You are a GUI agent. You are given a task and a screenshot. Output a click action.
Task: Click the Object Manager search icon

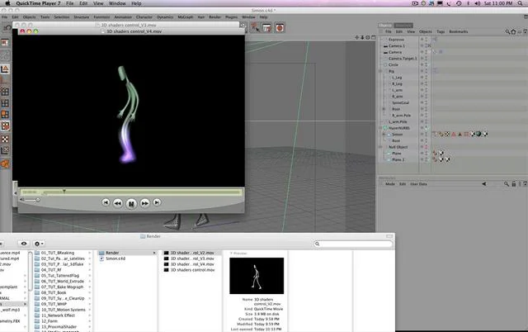tap(507, 31)
